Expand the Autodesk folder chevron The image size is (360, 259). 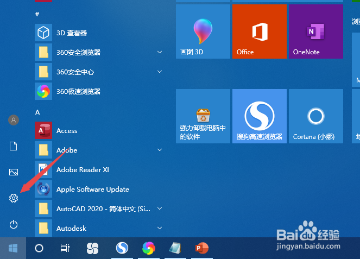[x=160, y=228]
